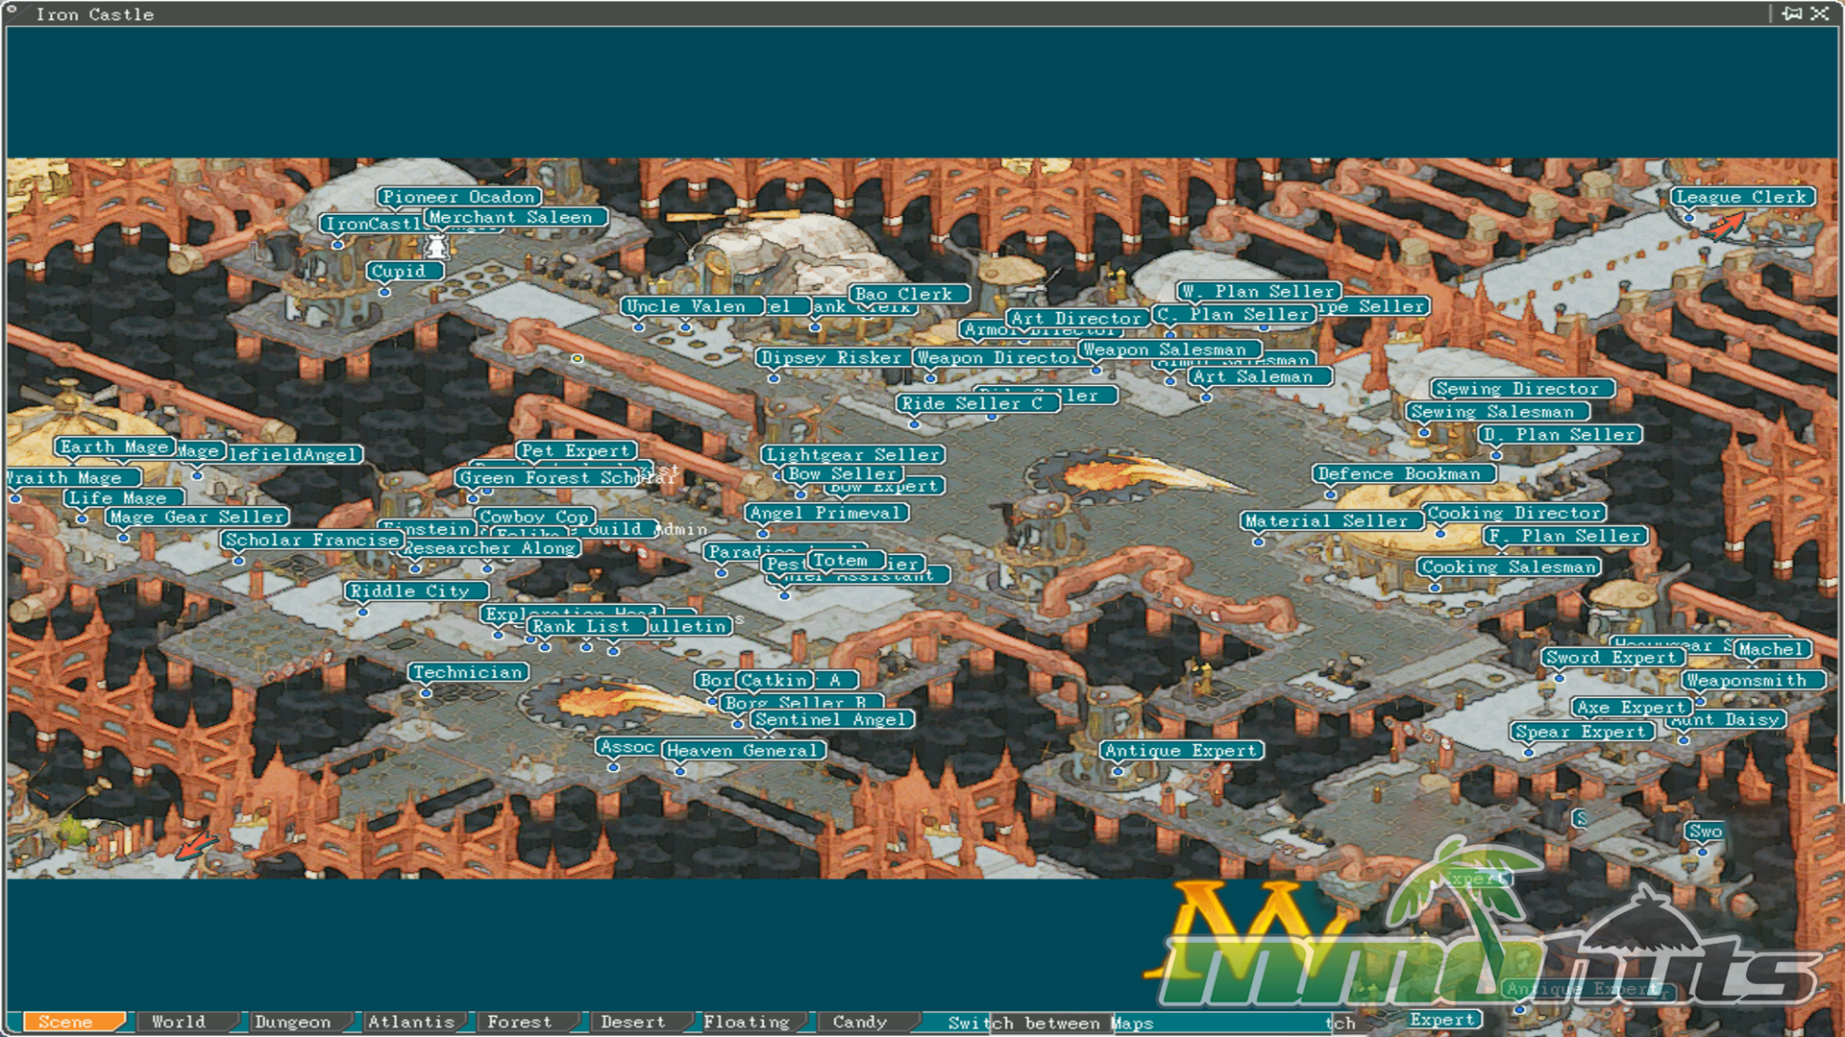This screenshot has height=1037, width=1845.
Task: Select the Heaven General NPC label
Action: point(743,750)
